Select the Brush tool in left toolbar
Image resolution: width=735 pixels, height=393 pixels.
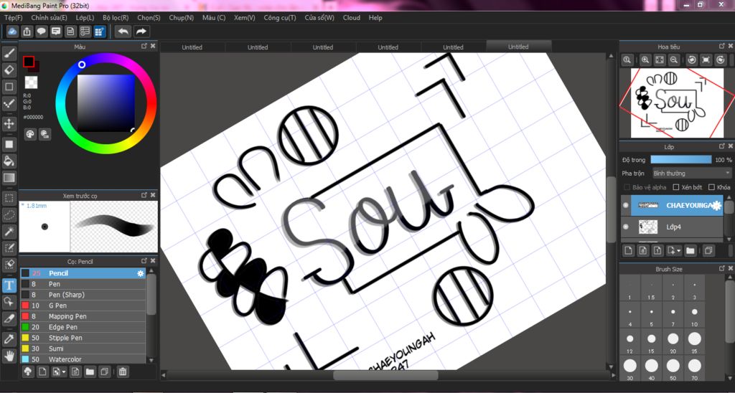[x=9, y=53]
